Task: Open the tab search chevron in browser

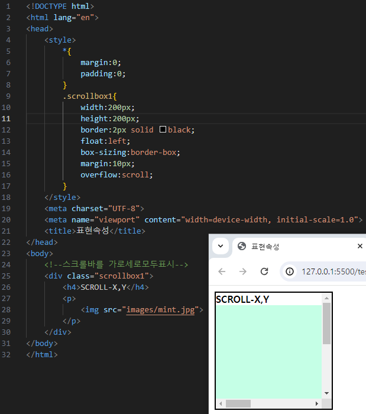Action: pos(221,246)
